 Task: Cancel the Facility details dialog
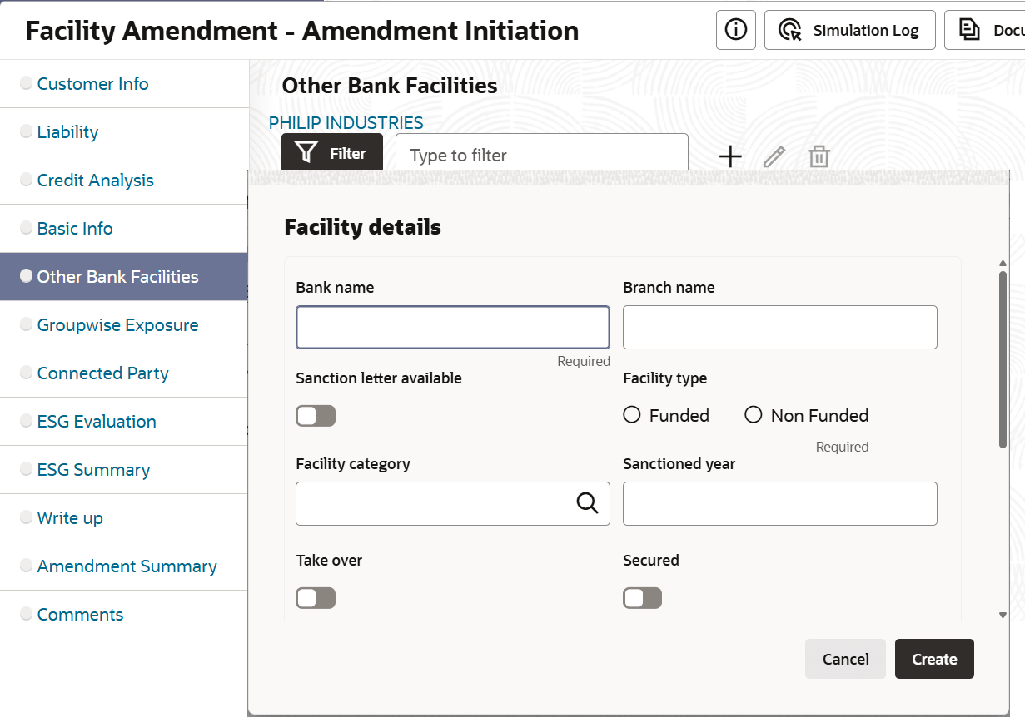point(845,660)
